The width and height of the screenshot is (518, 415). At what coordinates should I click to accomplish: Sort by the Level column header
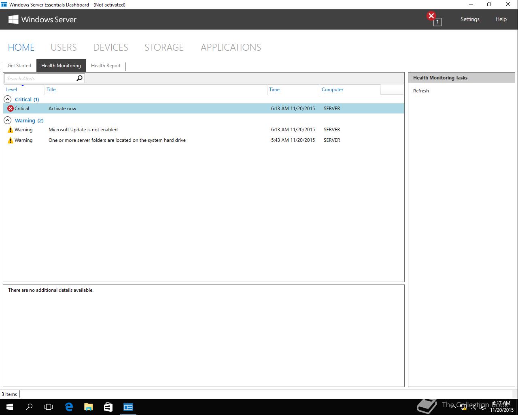[x=24, y=90]
